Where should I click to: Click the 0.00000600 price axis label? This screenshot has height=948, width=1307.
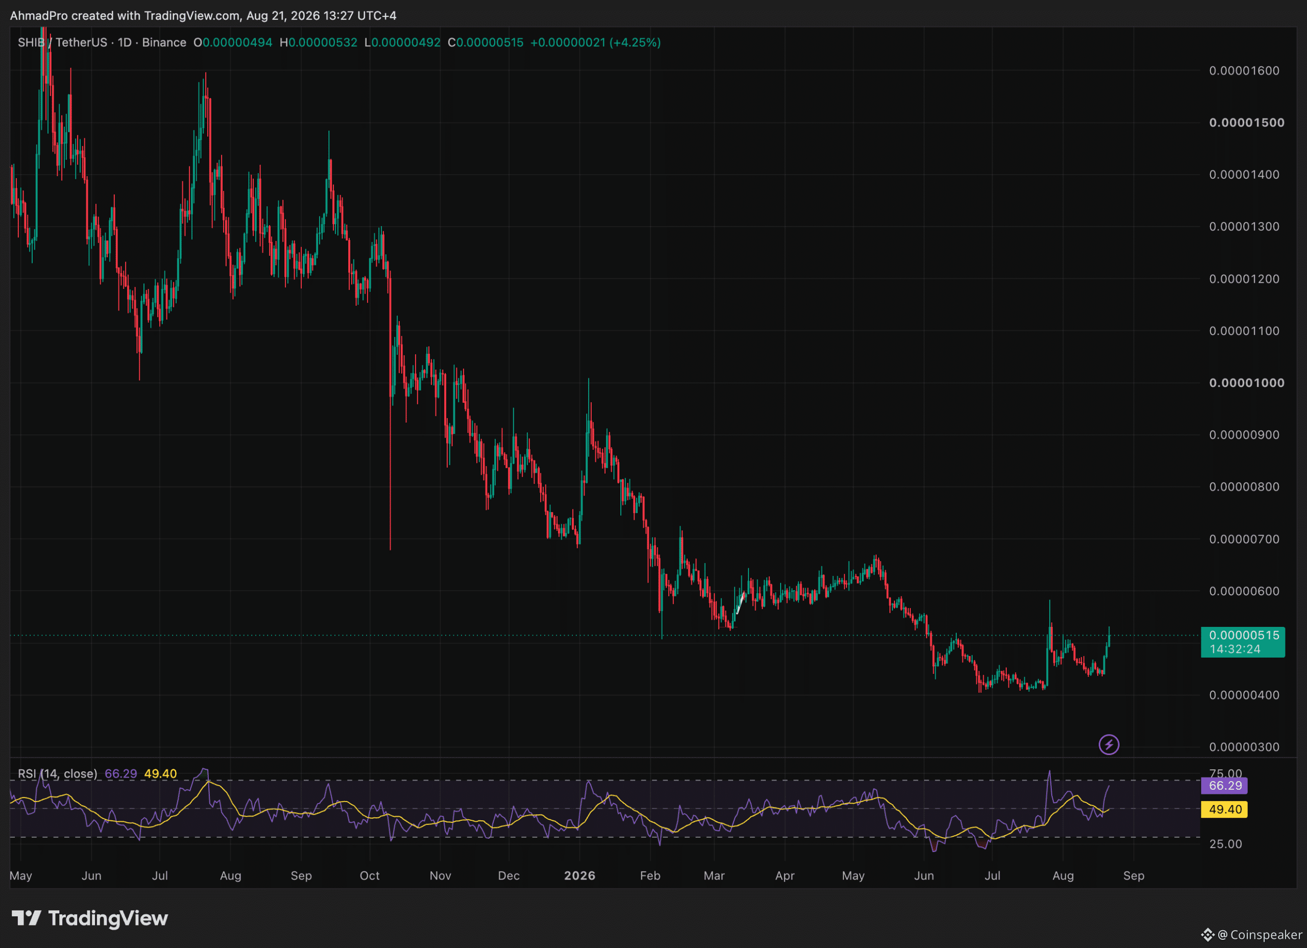pos(1244,591)
